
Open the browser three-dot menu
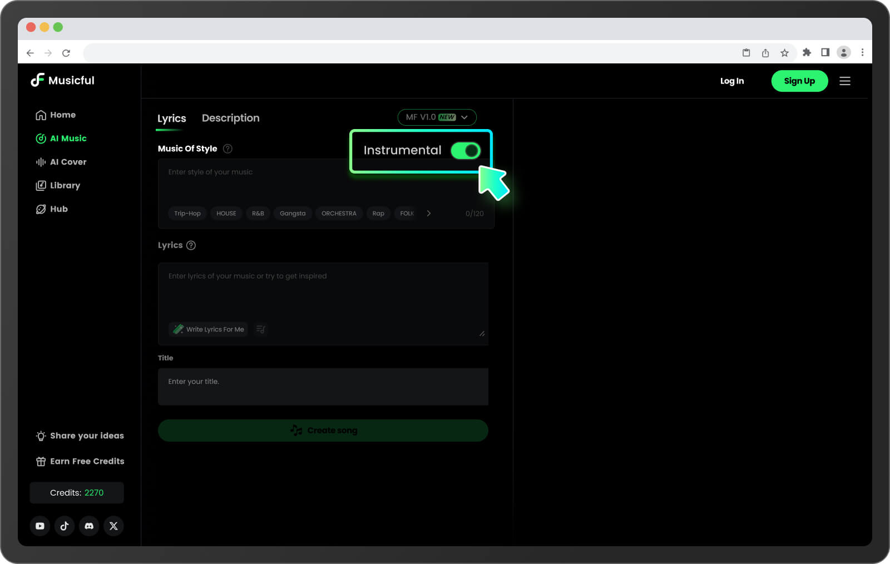pos(862,52)
